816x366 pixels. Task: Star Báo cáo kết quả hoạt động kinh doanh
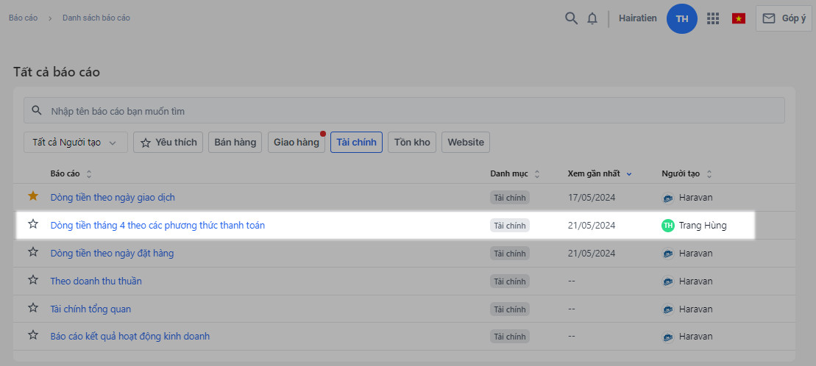pyautogui.click(x=32, y=335)
